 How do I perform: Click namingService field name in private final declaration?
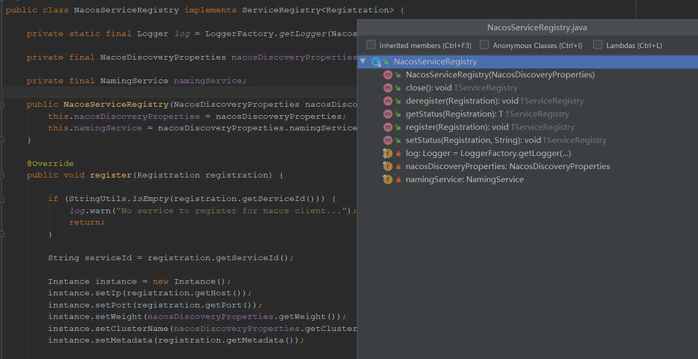208,81
